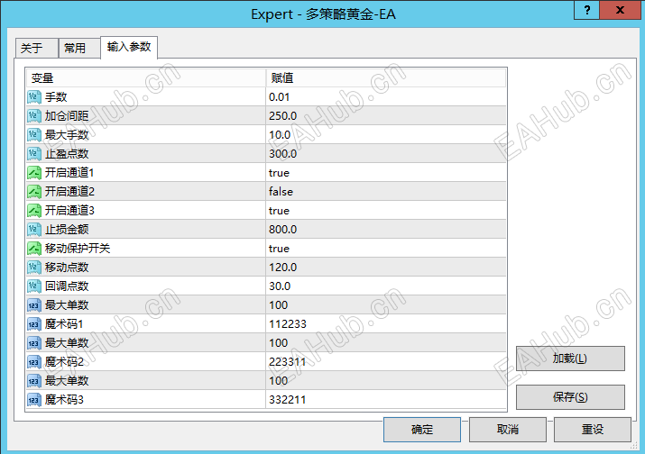Click the 变量 column header

(x=146, y=78)
